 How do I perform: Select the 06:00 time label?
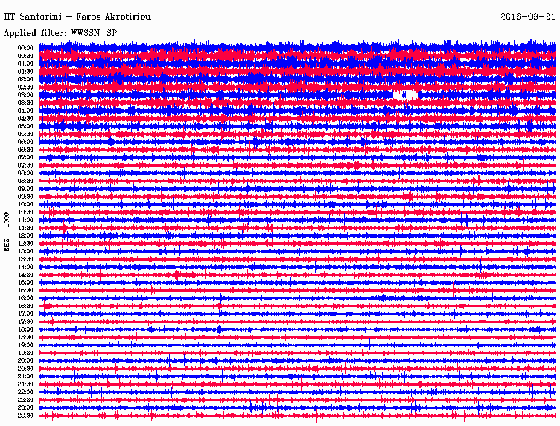25,141
